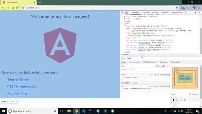Select head in the breadcrumb bar
Screen dimensions: 202x114
click(x=128, y=58)
